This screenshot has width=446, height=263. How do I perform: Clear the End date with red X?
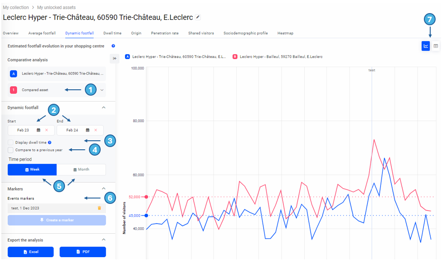point(95,130)
